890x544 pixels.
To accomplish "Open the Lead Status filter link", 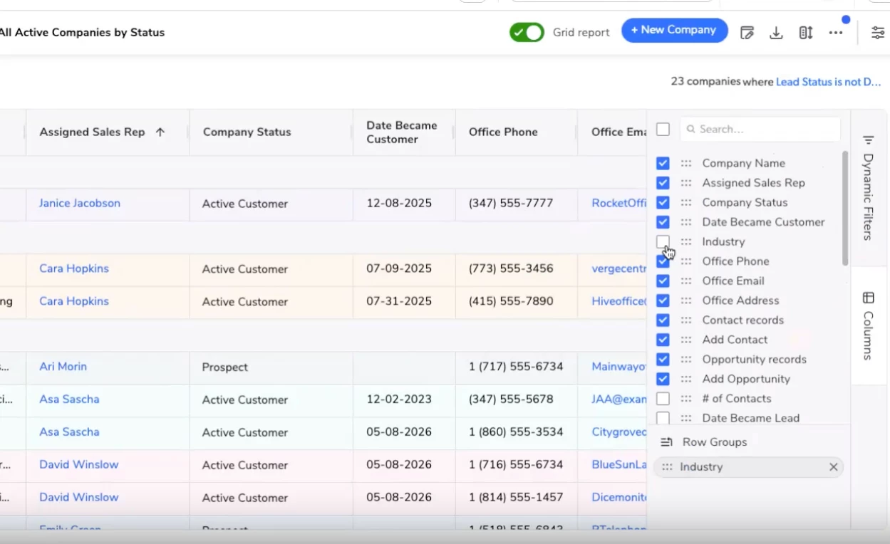I will click(x=828, y=82).
